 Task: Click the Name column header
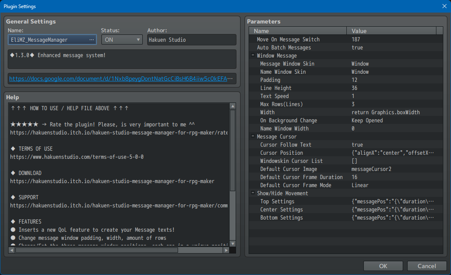tap(298, 31)
